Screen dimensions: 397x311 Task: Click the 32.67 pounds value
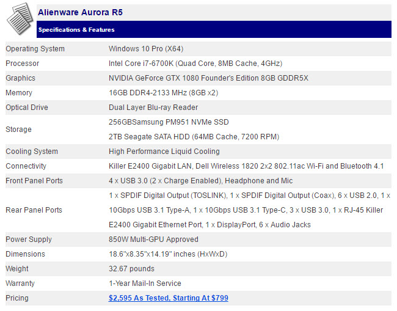pyautogui.click(x=131, y=269)
